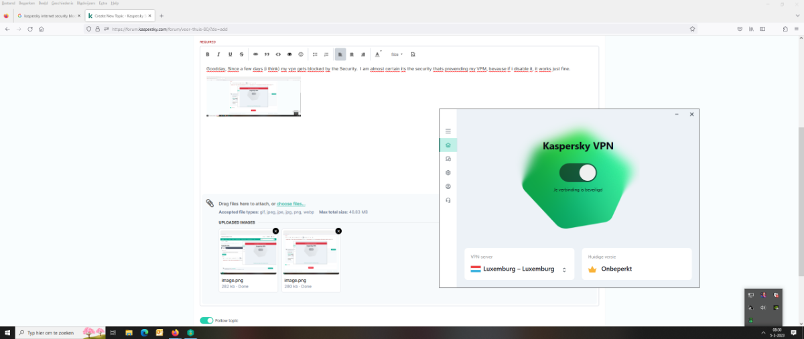Click the Windows taskbar search box
Screen dimensions: 804x339
click(62, 332)
